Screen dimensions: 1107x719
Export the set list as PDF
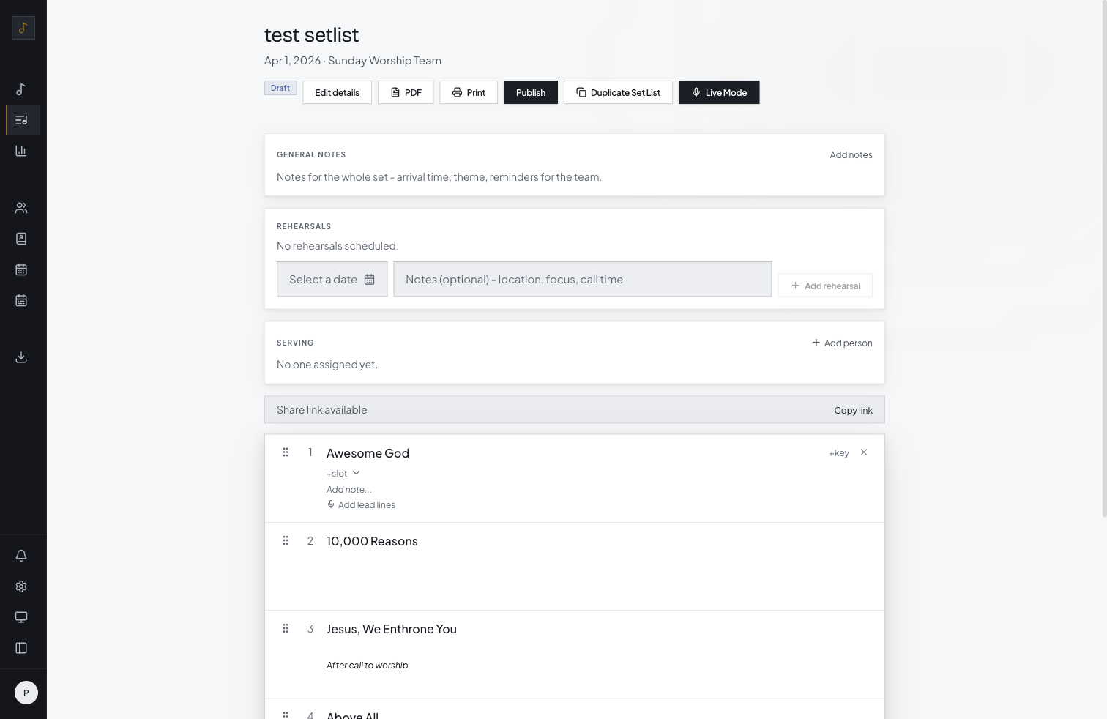[x=406, y=92]
